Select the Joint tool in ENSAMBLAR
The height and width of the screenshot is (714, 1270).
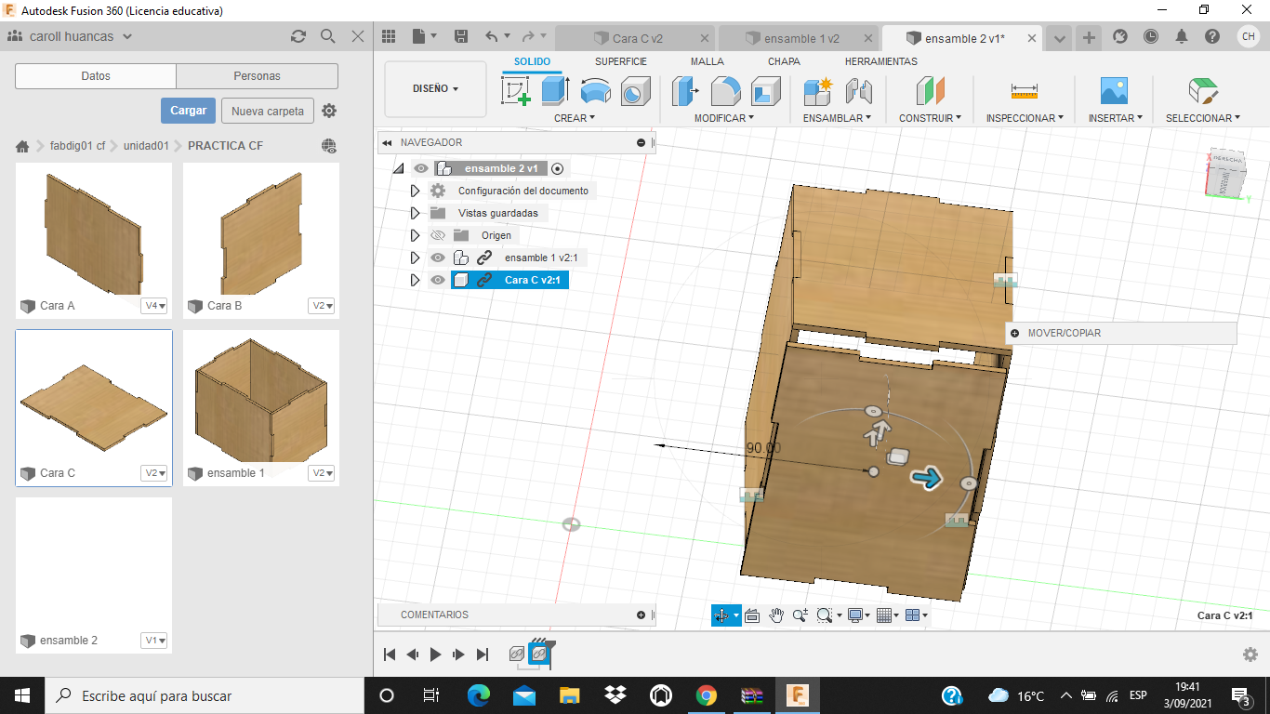pyautogui.click(x=858, y=91)
